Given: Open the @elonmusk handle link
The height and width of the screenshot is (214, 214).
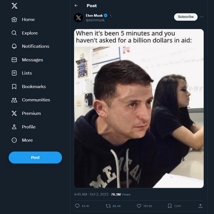Looking at the screenshot, I should click(95, 20).
